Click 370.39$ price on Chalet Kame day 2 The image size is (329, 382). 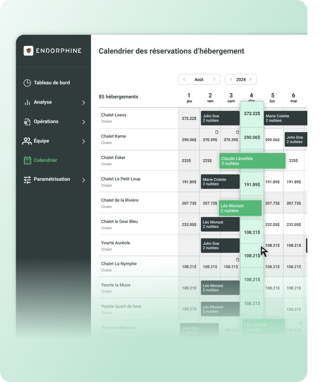(210, 140)
